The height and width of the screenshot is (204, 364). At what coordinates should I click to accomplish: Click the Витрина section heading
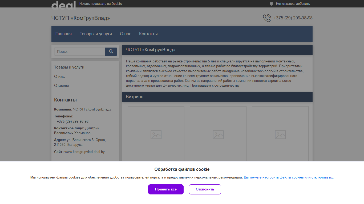pos(135,97)
